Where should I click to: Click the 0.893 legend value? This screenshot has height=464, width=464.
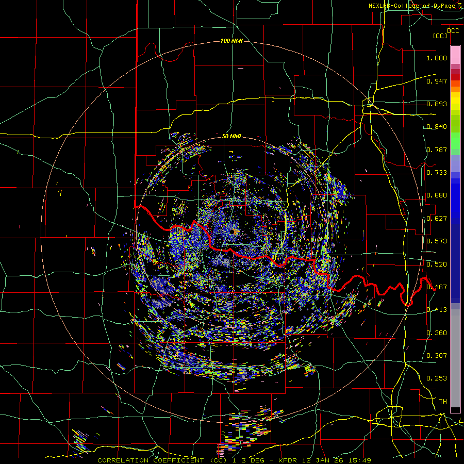tap(437, 104)
